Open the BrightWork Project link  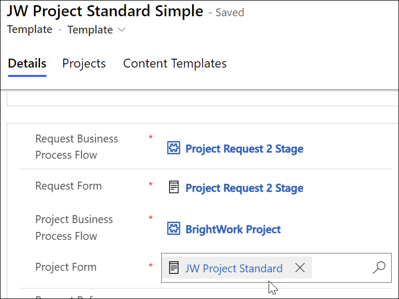(x=233, y=229)
